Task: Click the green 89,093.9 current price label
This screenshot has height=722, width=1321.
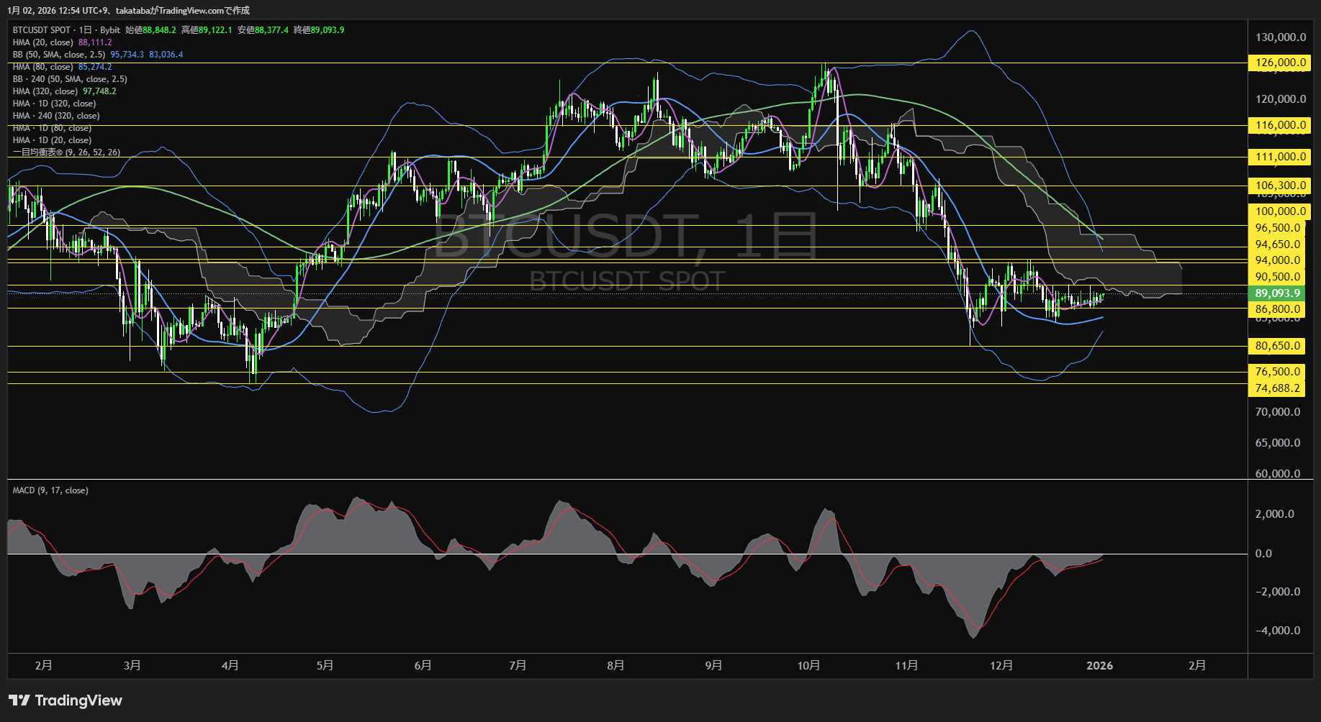Action: 1278,293
